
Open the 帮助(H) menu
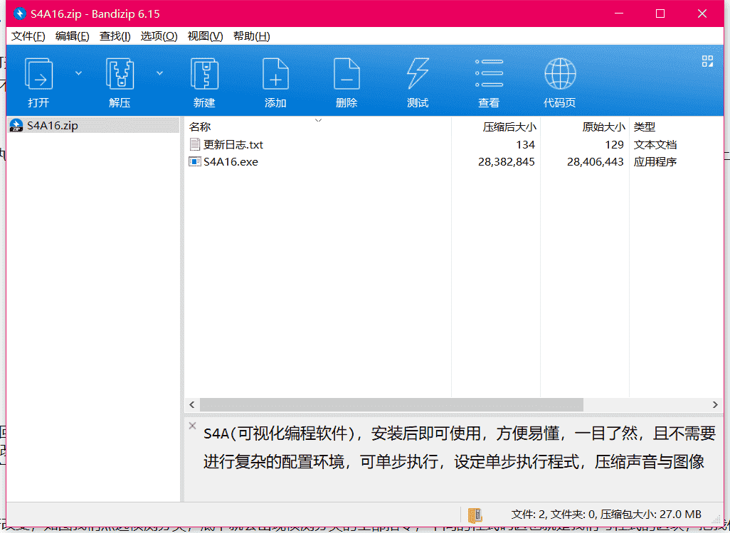pyautogui.click(x=251, y=36)
